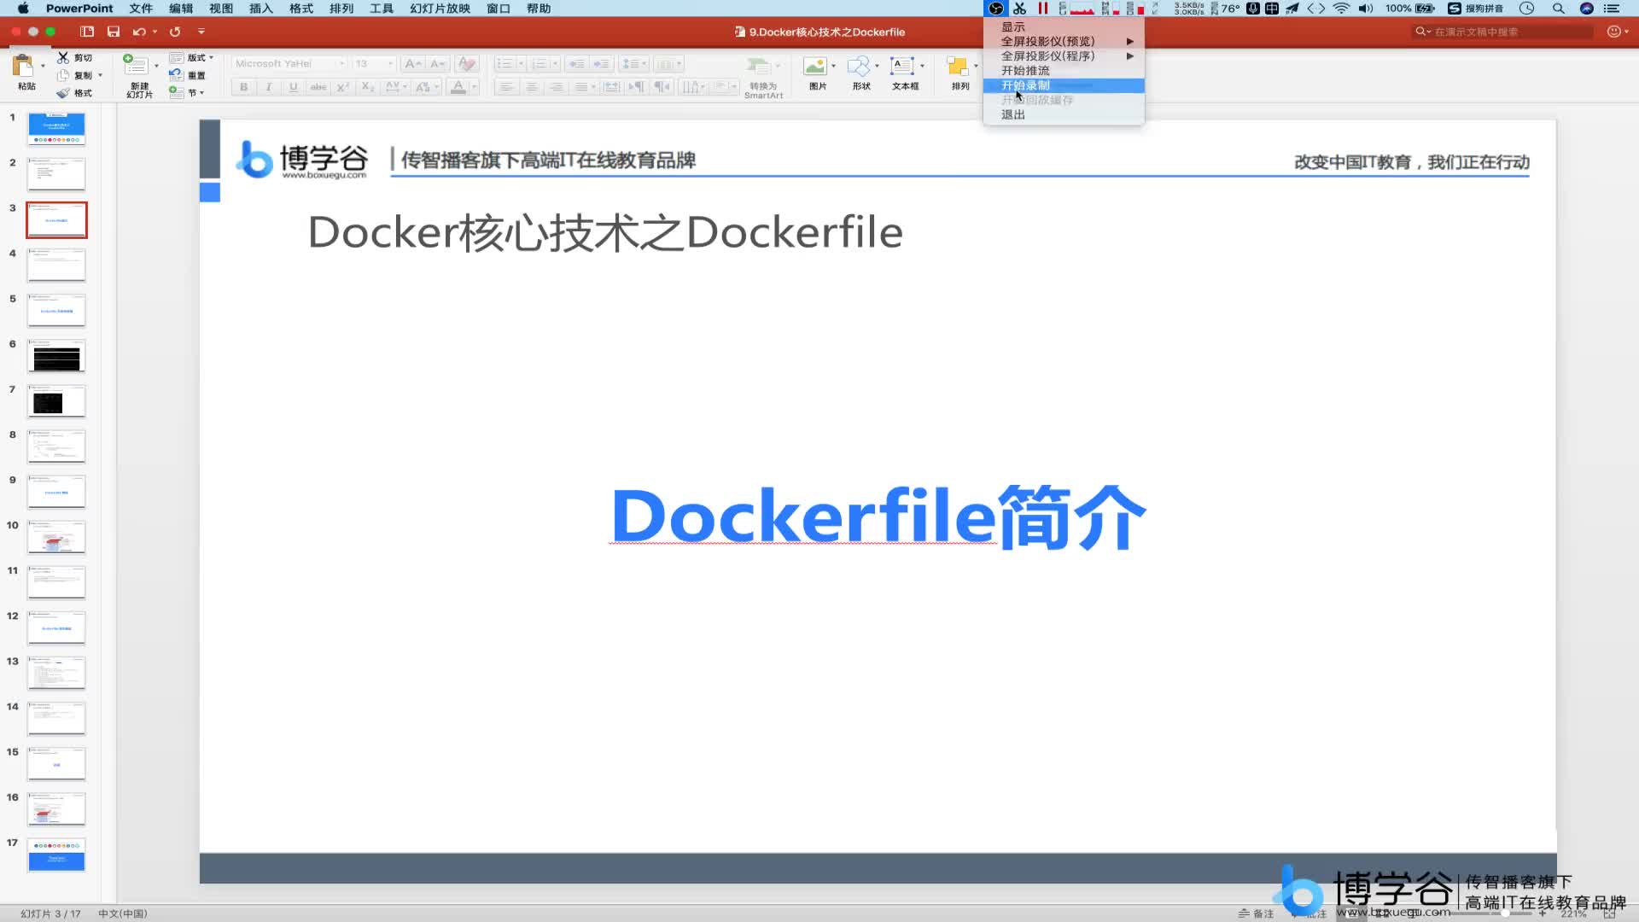1639x922 pixels.
Task: Expand the numbered list style arrow
Action: point(555,64)
